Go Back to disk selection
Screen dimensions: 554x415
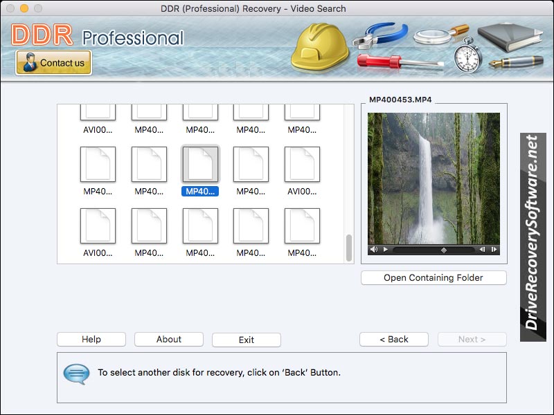coord(394,340)
